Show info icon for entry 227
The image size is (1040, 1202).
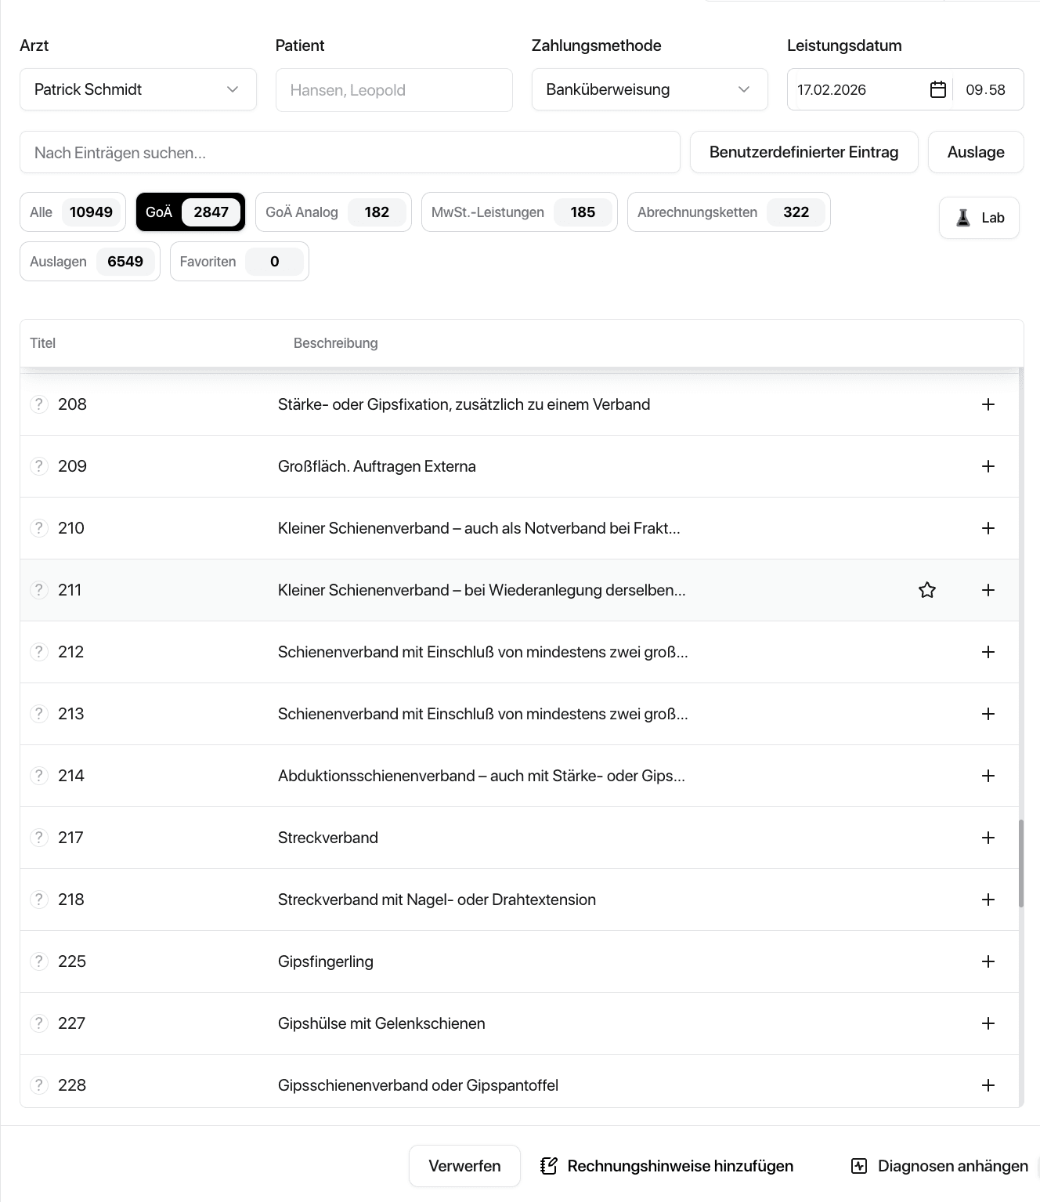(x=39, y=1023)
